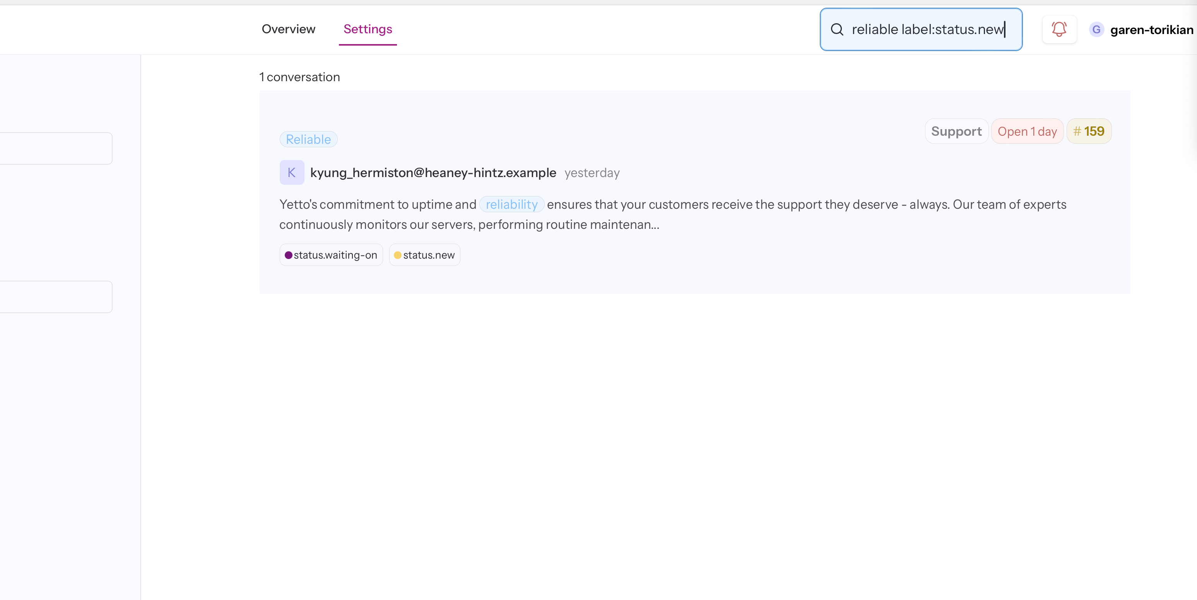Click the yesterday timestamp

click(592, 173)
